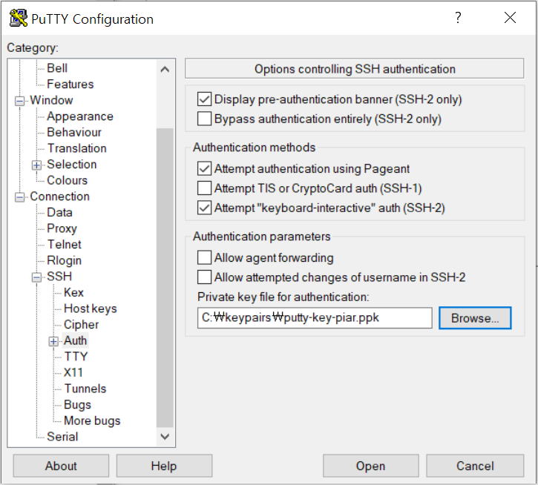This screenshot has height=485, width=538.
Task: Open the Data category
Action: (x=59, y=212)
